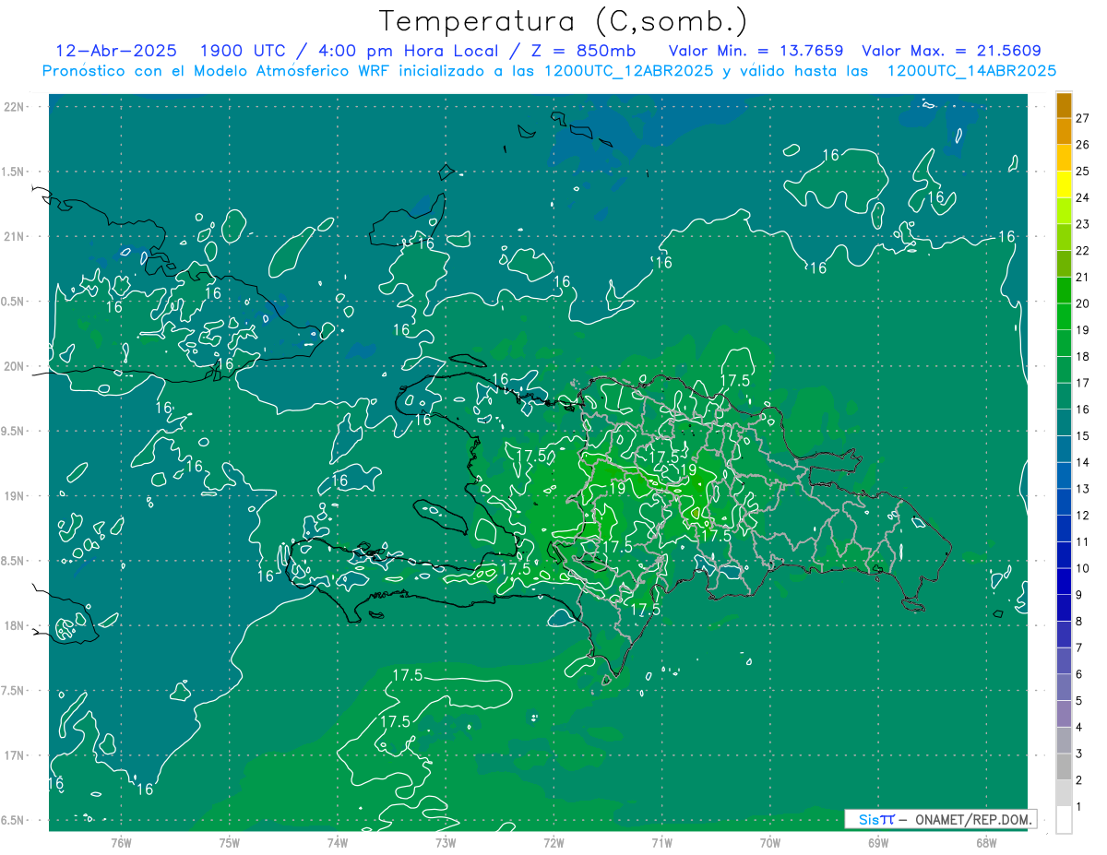Click the "76W" longitude axis label

point(121,842)
